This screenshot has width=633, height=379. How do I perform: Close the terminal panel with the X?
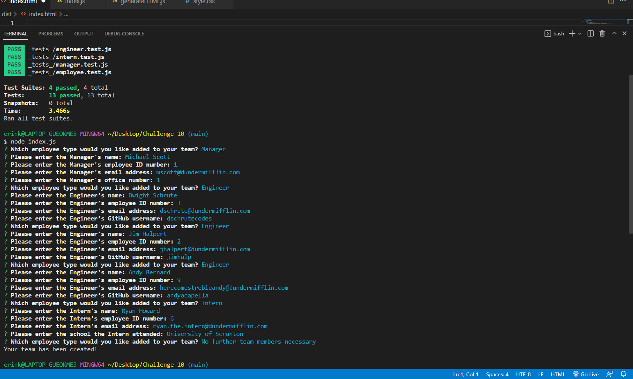coord(624,33)
